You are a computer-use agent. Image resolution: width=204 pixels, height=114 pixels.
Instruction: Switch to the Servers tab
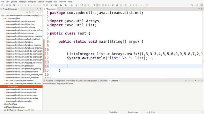[70, 81]
